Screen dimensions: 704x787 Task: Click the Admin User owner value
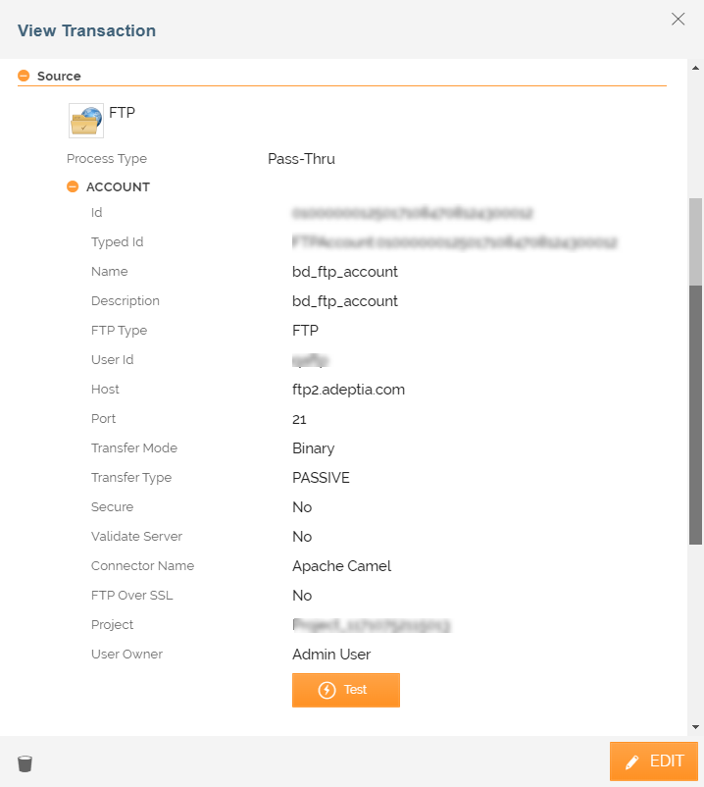tap(331, 655)
